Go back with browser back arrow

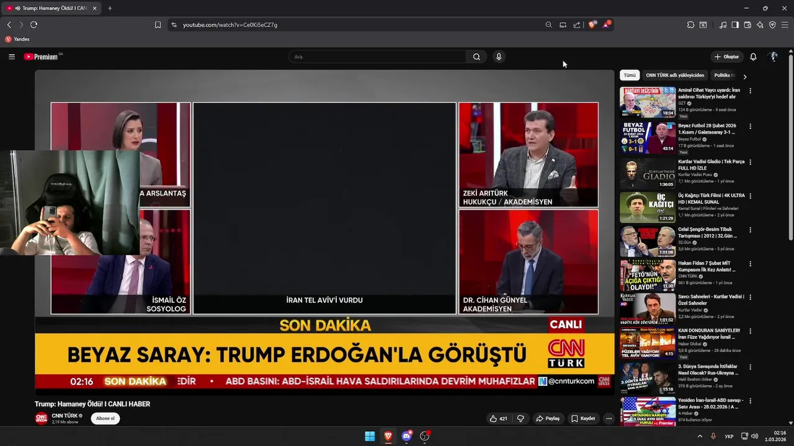(9, 25)
